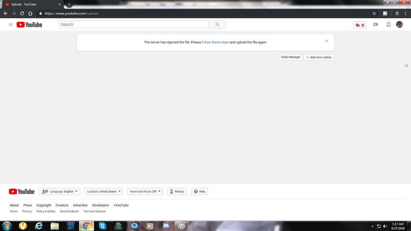Click the Video Manager button

(291, 57)
